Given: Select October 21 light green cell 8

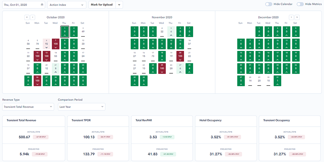Looking at the screenshot, I should [x=56, y=69].
